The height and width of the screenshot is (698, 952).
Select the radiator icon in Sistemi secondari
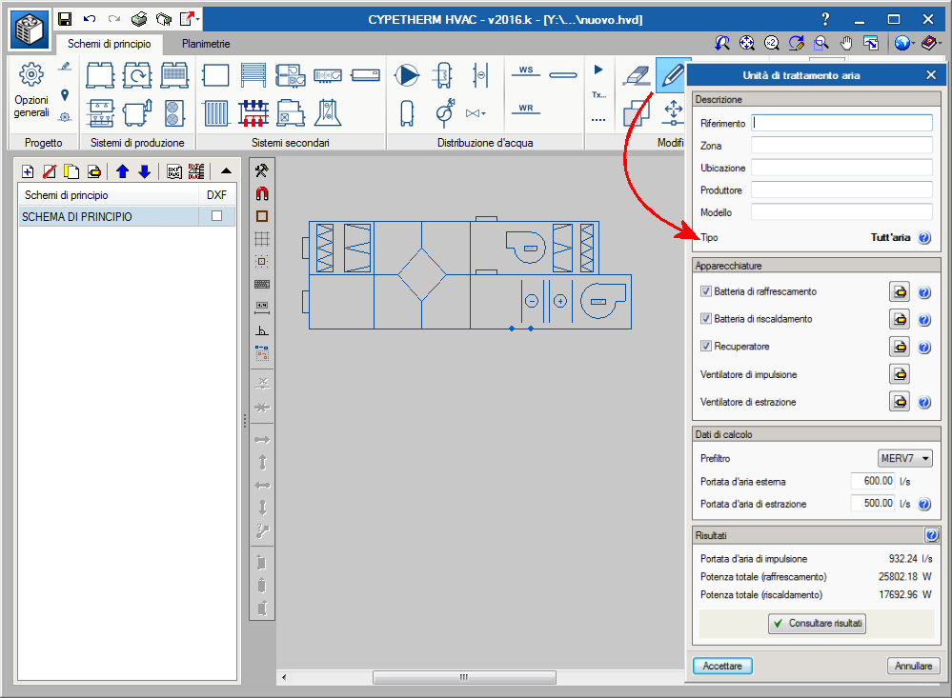[215, 113]
